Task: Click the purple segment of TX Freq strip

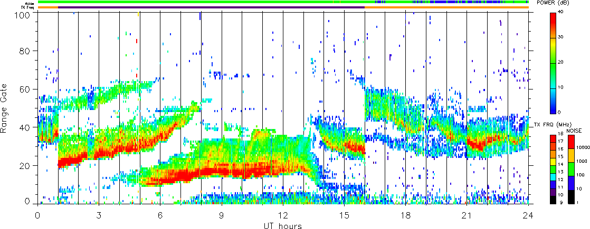Action: click(x=212, y=7)
